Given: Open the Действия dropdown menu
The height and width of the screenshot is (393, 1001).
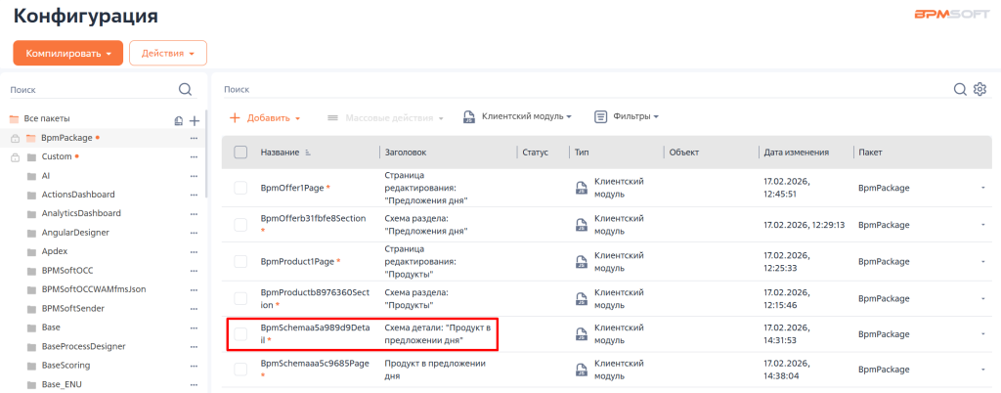Looking at the screenshot, I should (167, 53).
